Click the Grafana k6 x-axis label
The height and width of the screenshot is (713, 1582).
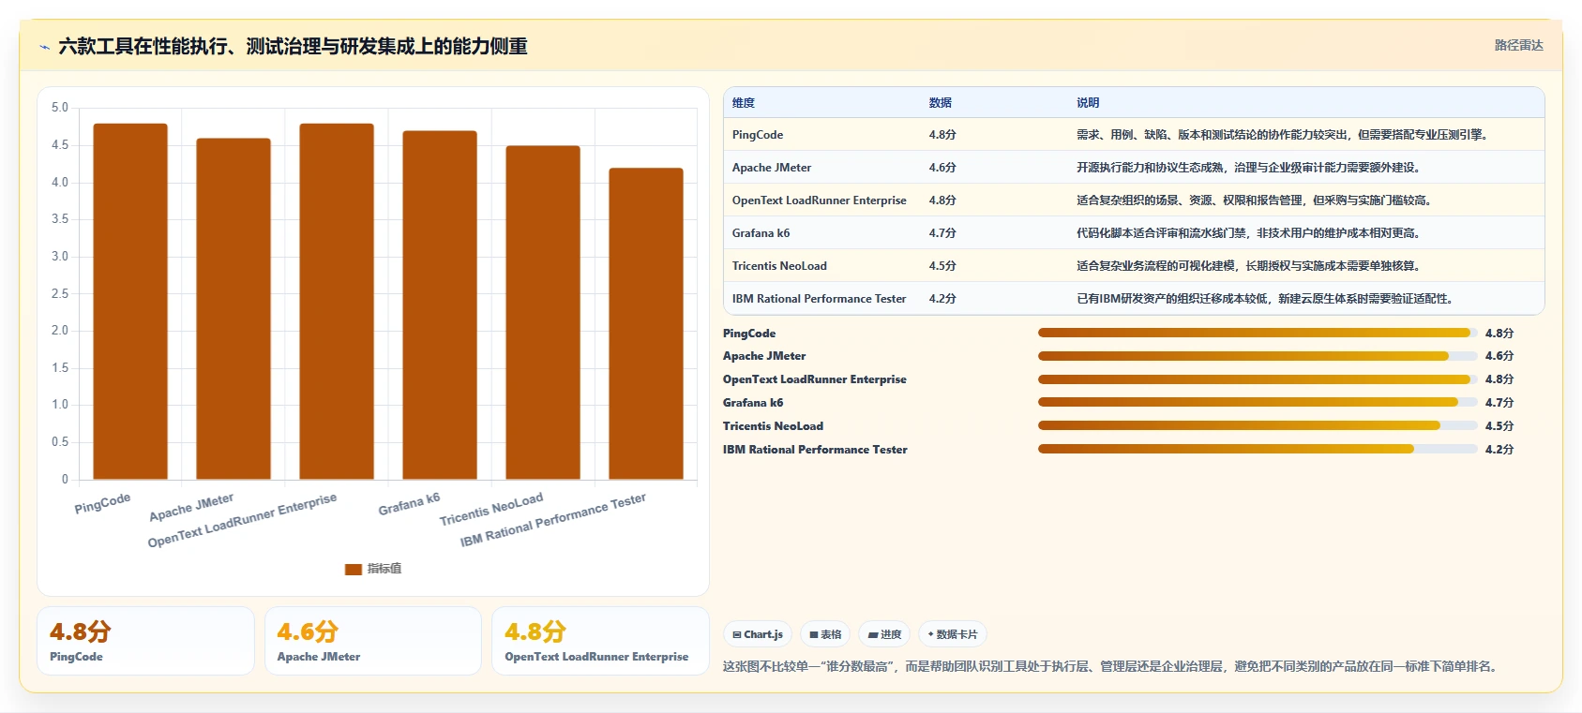[x=409, y=504]
